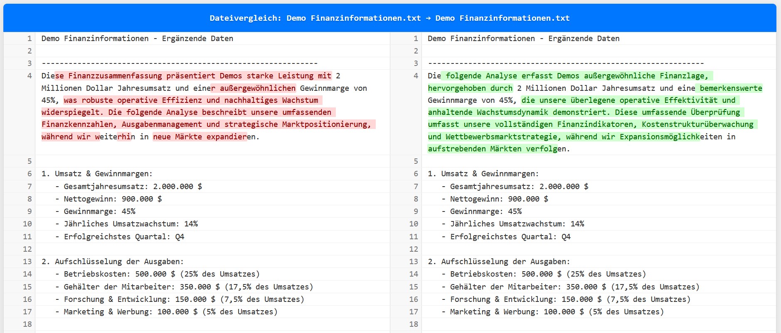The image size is (781, 333).
Task: Click "Nettogewinn: 900.000 $" line in left pane
Action: click(x=113, y=199)
